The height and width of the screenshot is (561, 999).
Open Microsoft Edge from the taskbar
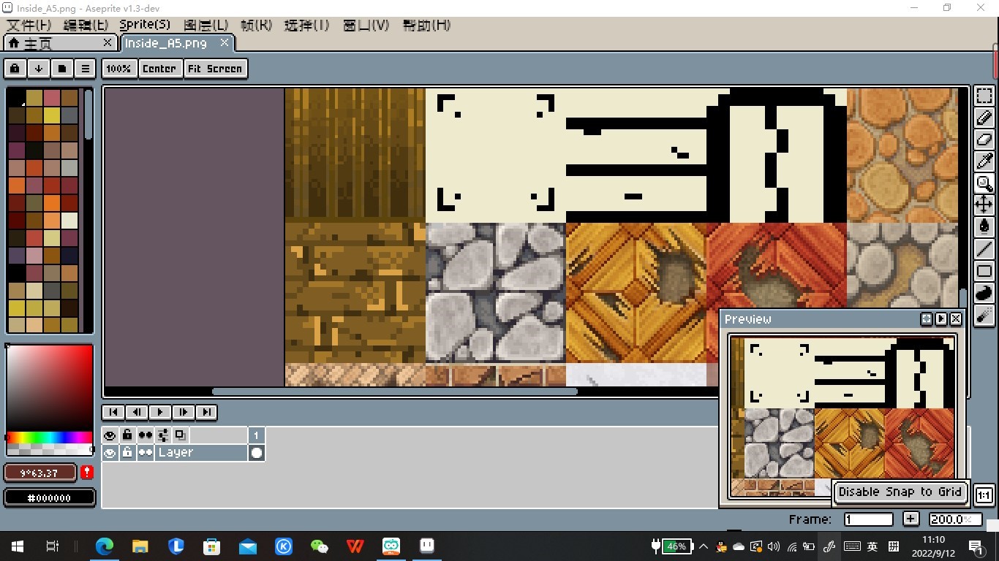(x=105, y=546)
